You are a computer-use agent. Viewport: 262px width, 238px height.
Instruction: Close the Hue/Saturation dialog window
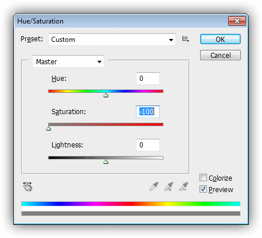[237, 21]
